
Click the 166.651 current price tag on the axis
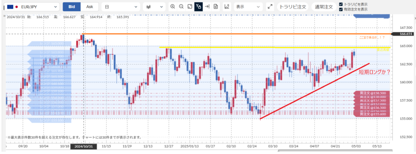pos(403,34)
